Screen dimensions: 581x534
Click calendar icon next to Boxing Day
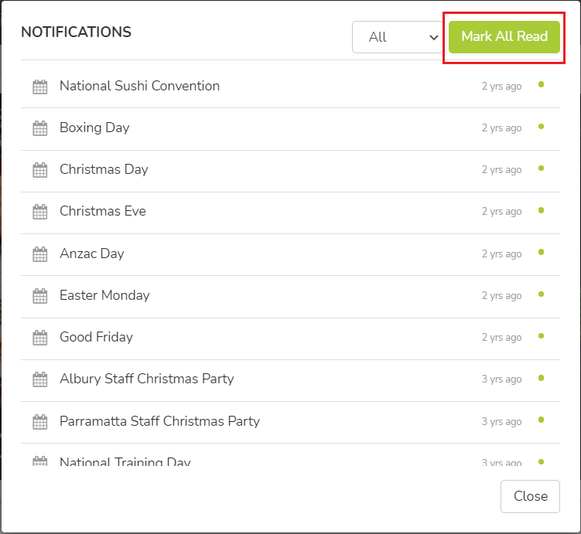pos(40,128)
